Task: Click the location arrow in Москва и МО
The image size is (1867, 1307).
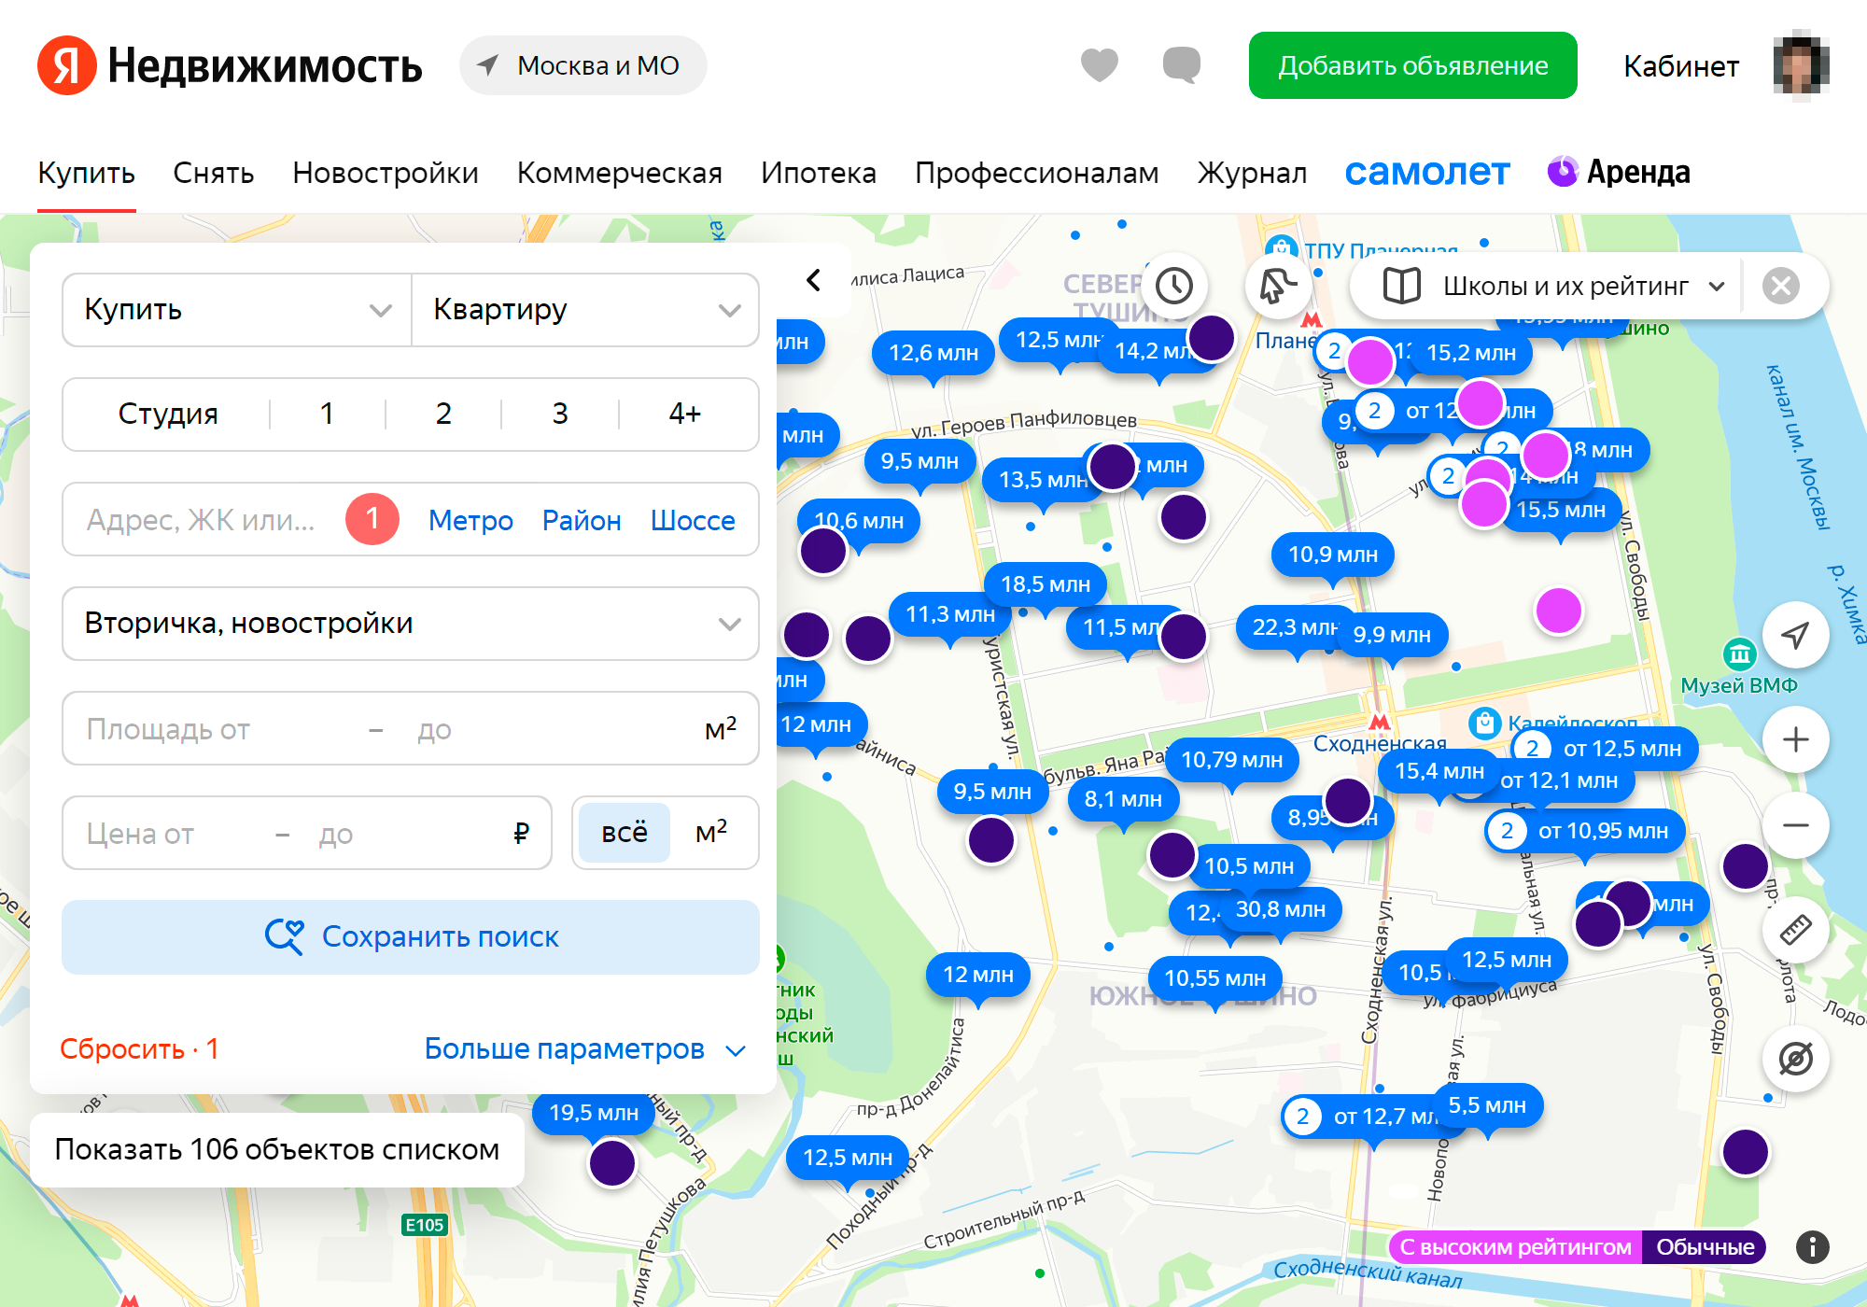Action: (x=487, y=65)
